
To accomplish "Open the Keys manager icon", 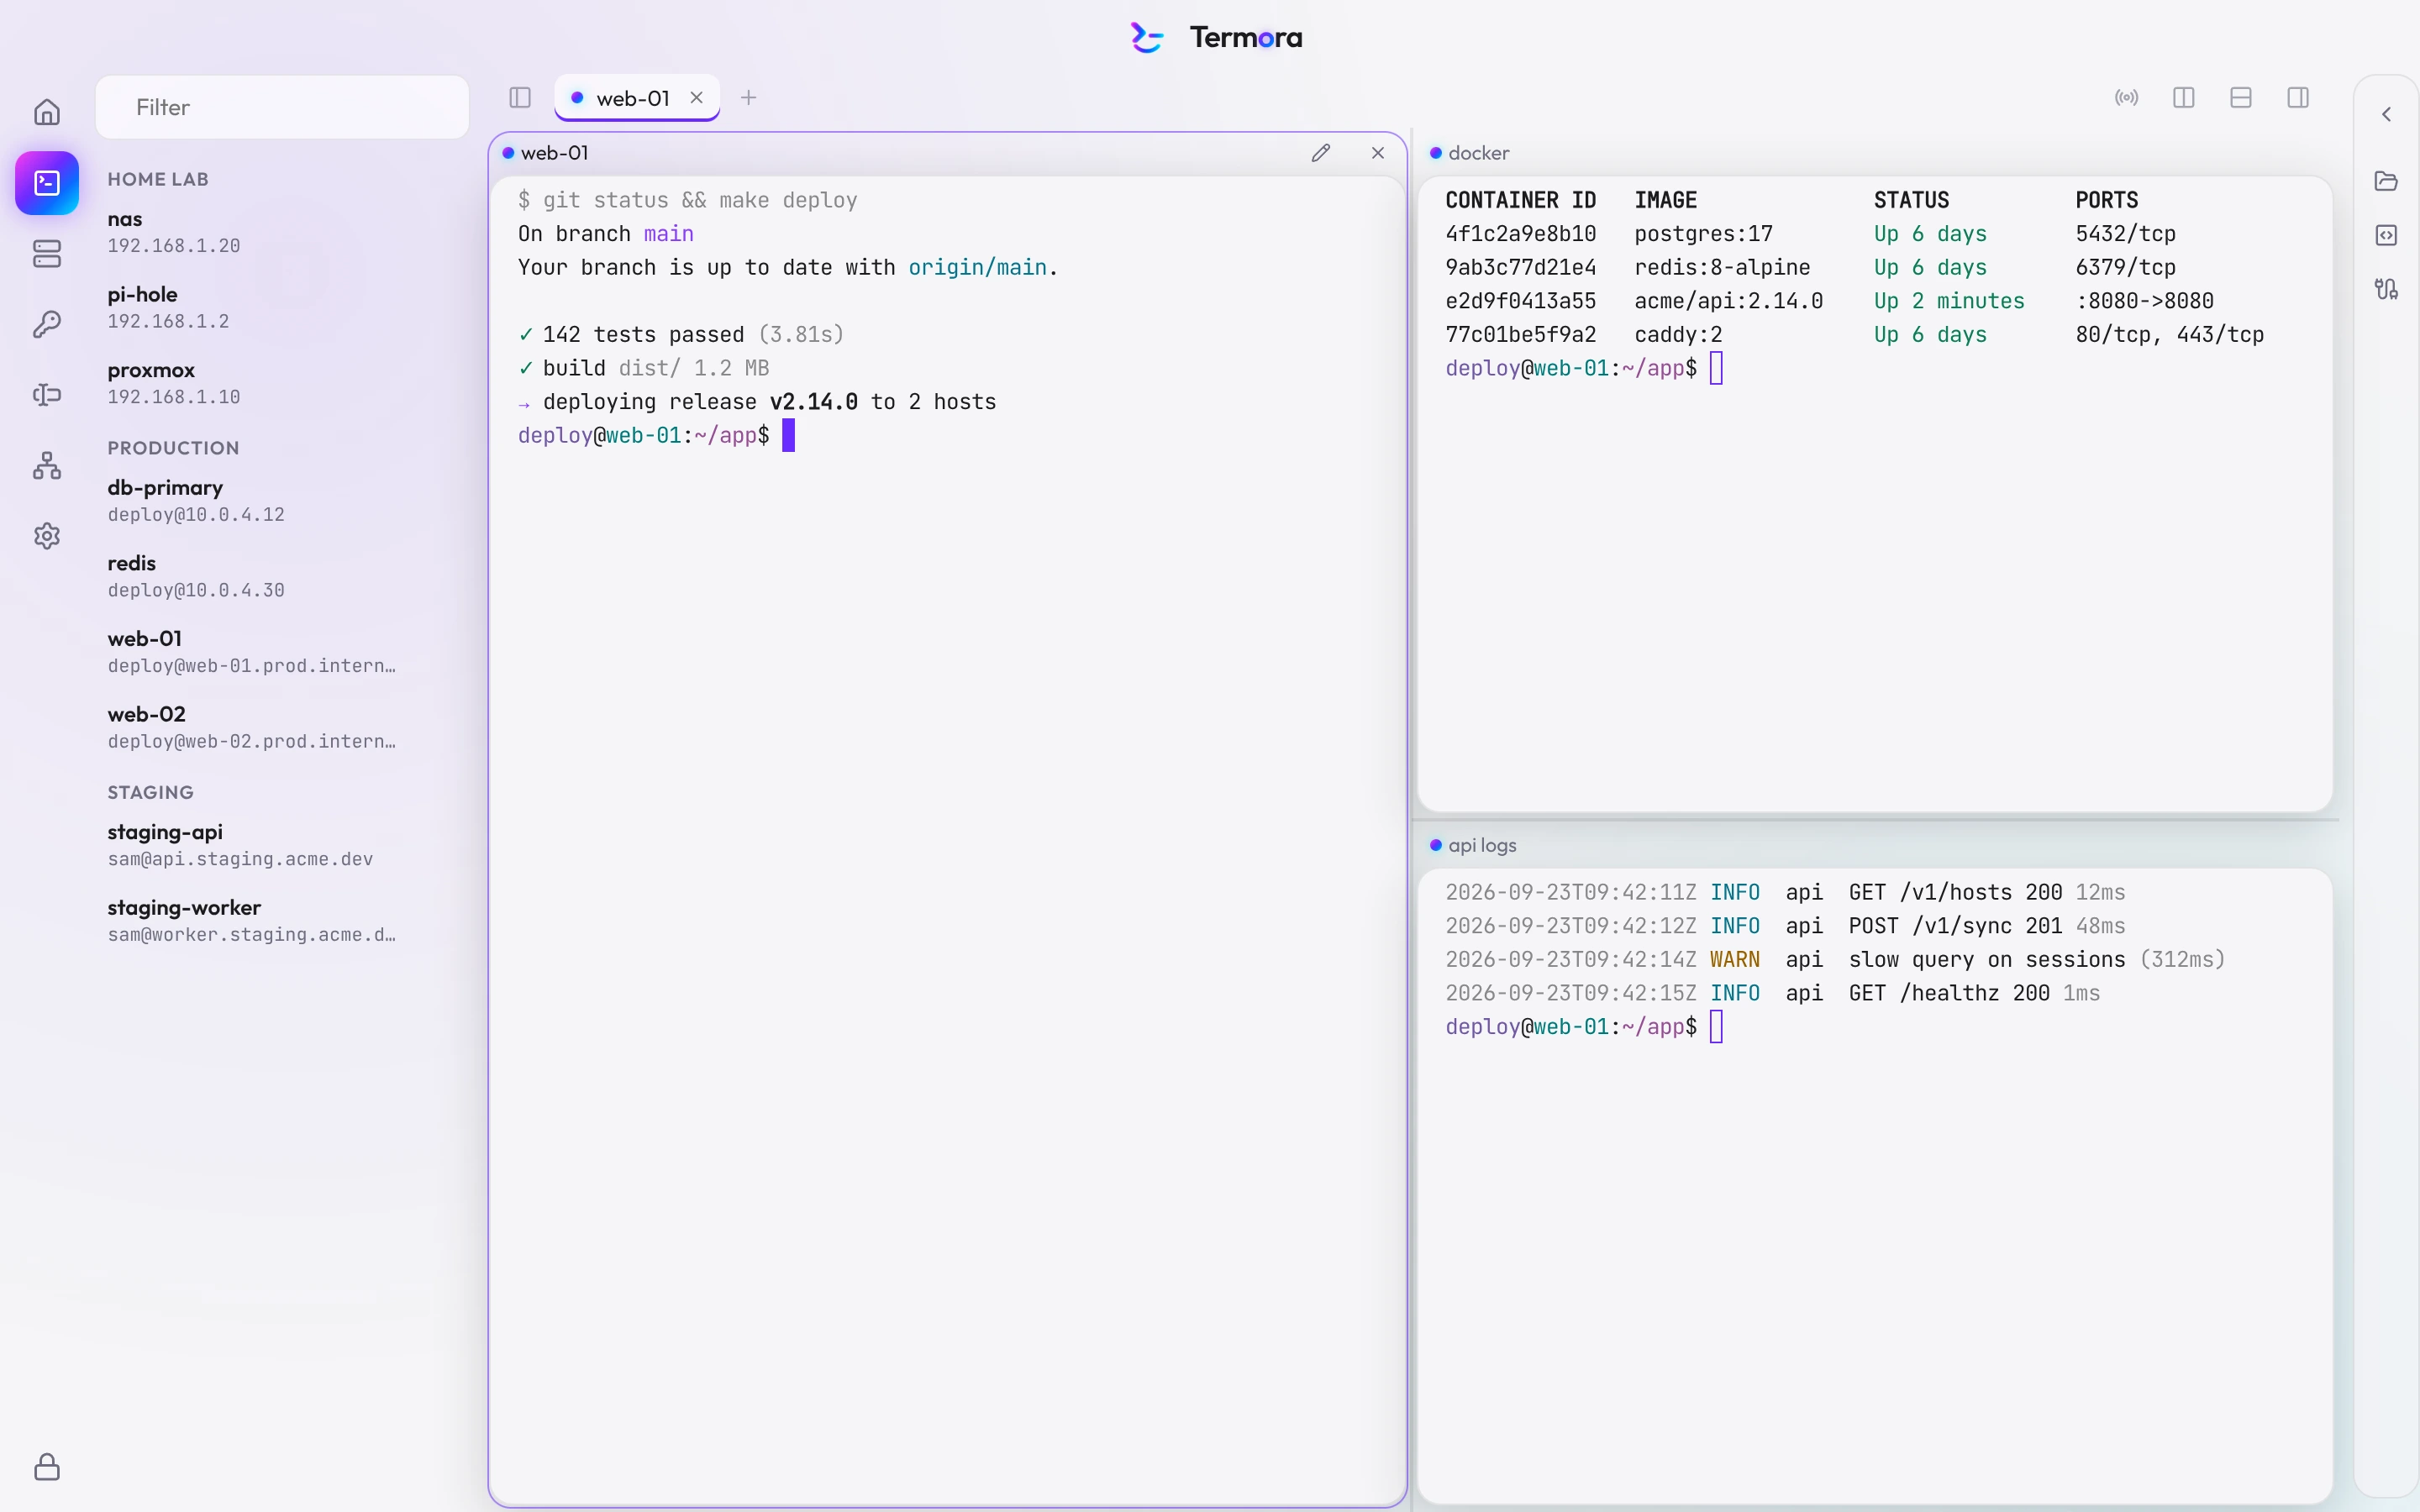I will (47, 324).
